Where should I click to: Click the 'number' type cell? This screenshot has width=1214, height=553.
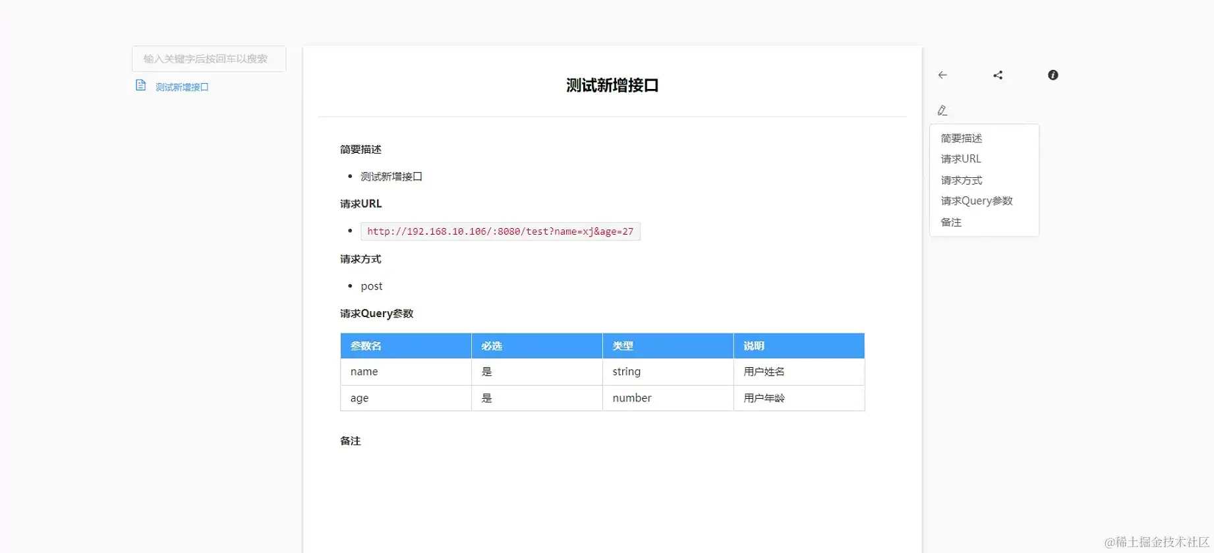(x=668, y=398)
